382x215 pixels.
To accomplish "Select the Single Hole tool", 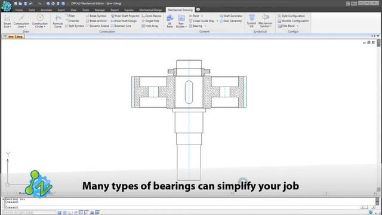I will click(150, 21).
